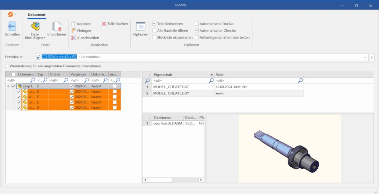Click horizontal scrollbar left arrow in file list
The width and height of the screenshot is (379, 194).
click(145, 180)
